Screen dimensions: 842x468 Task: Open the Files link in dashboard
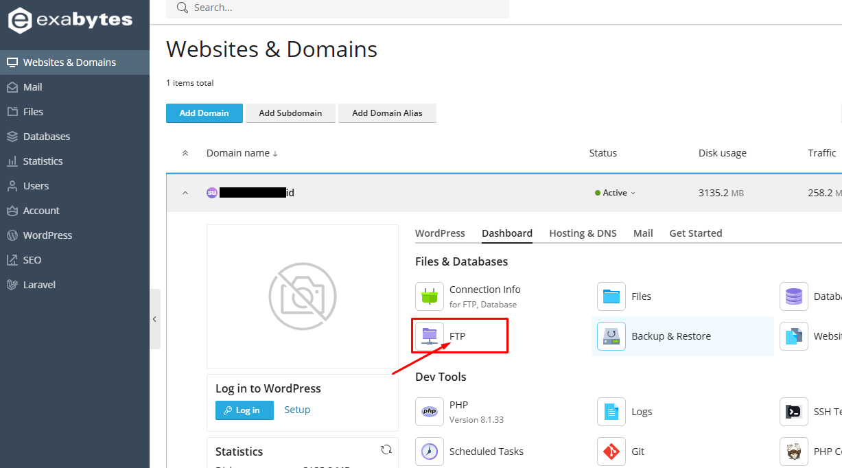coord(642,296)
